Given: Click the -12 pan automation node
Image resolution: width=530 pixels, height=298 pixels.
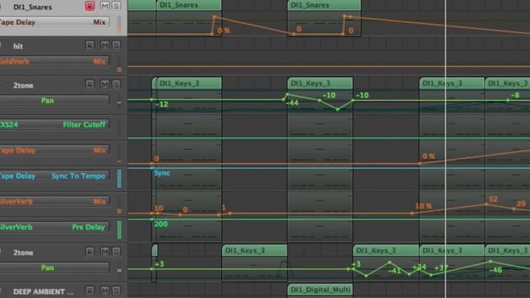Looking at the screenshot, I should coord(152,99).
